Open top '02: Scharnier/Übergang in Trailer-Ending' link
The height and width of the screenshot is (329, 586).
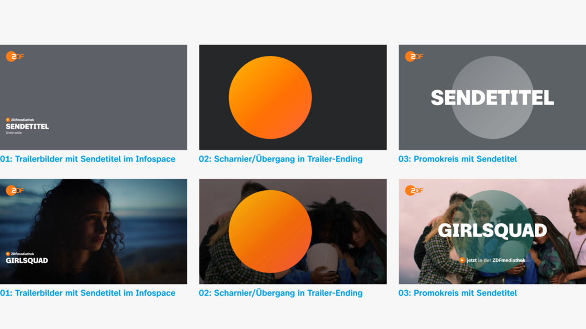tap(280, 159)
